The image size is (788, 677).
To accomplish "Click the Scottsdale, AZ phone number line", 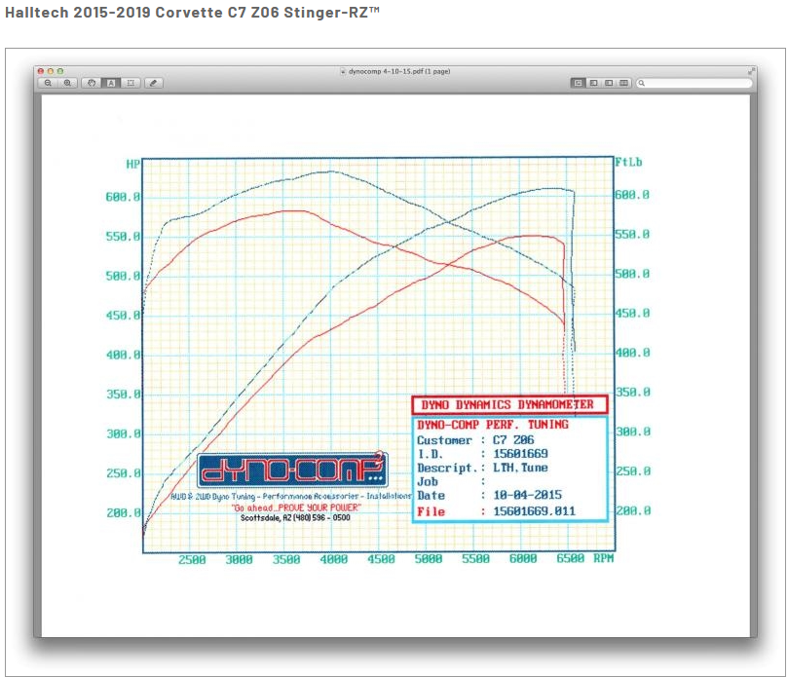I will (295, 517).
